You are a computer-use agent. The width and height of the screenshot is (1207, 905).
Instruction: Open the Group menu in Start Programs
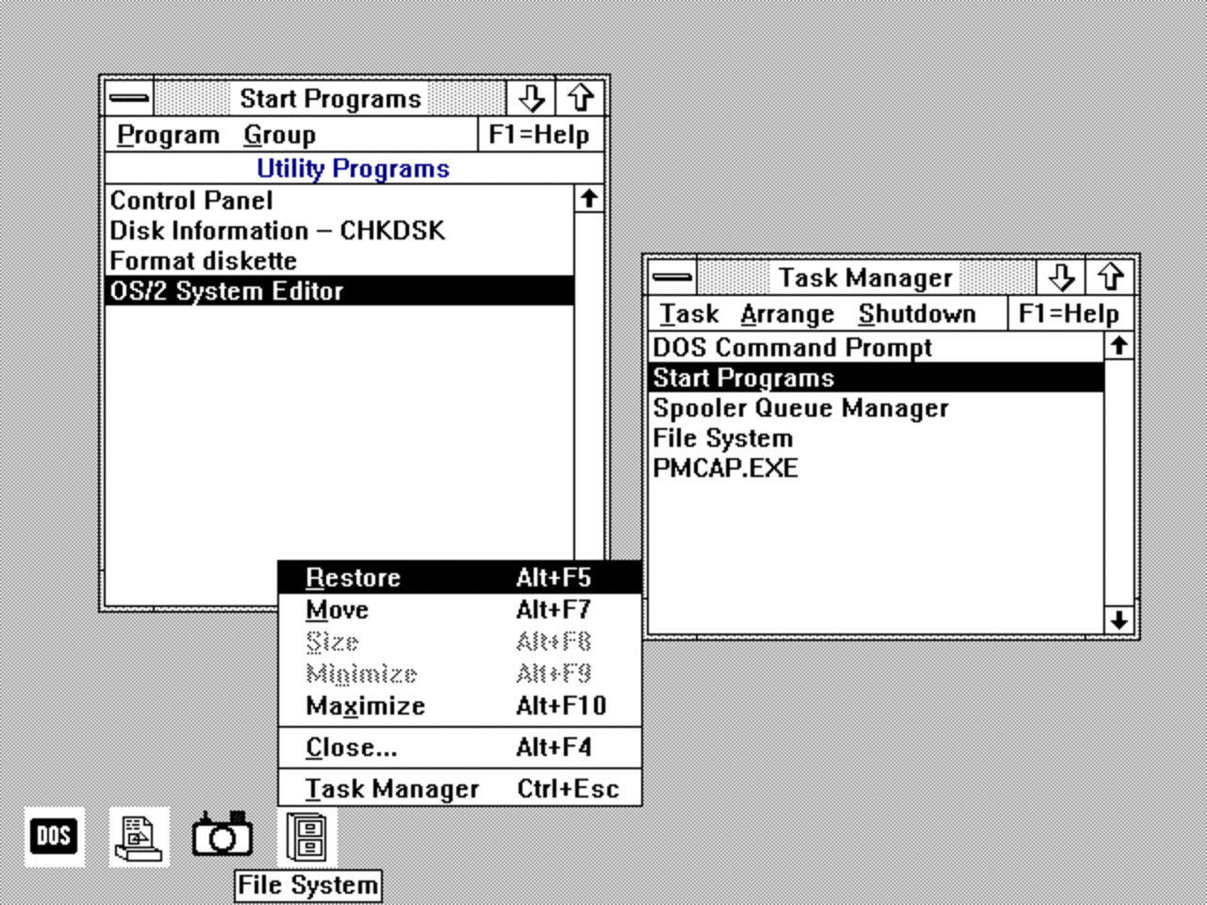click(279, 135)
